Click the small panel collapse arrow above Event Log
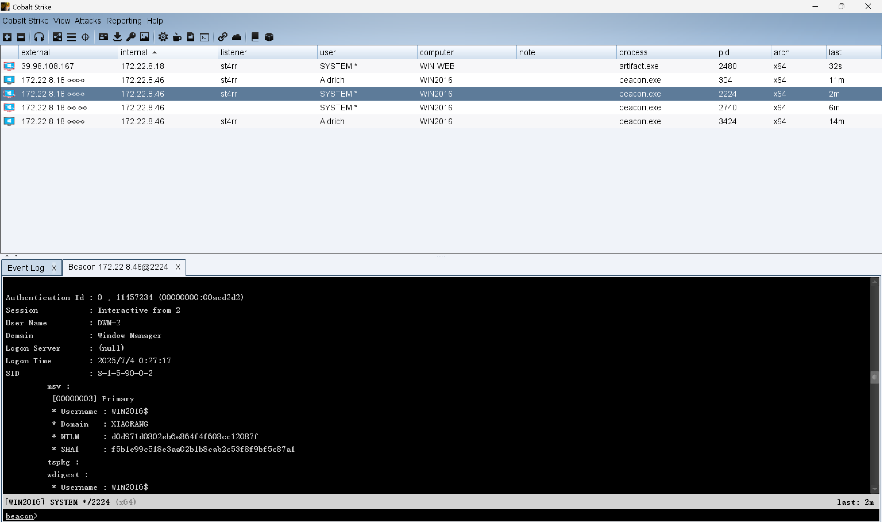The image size is (882, 522). pos(7,255)
